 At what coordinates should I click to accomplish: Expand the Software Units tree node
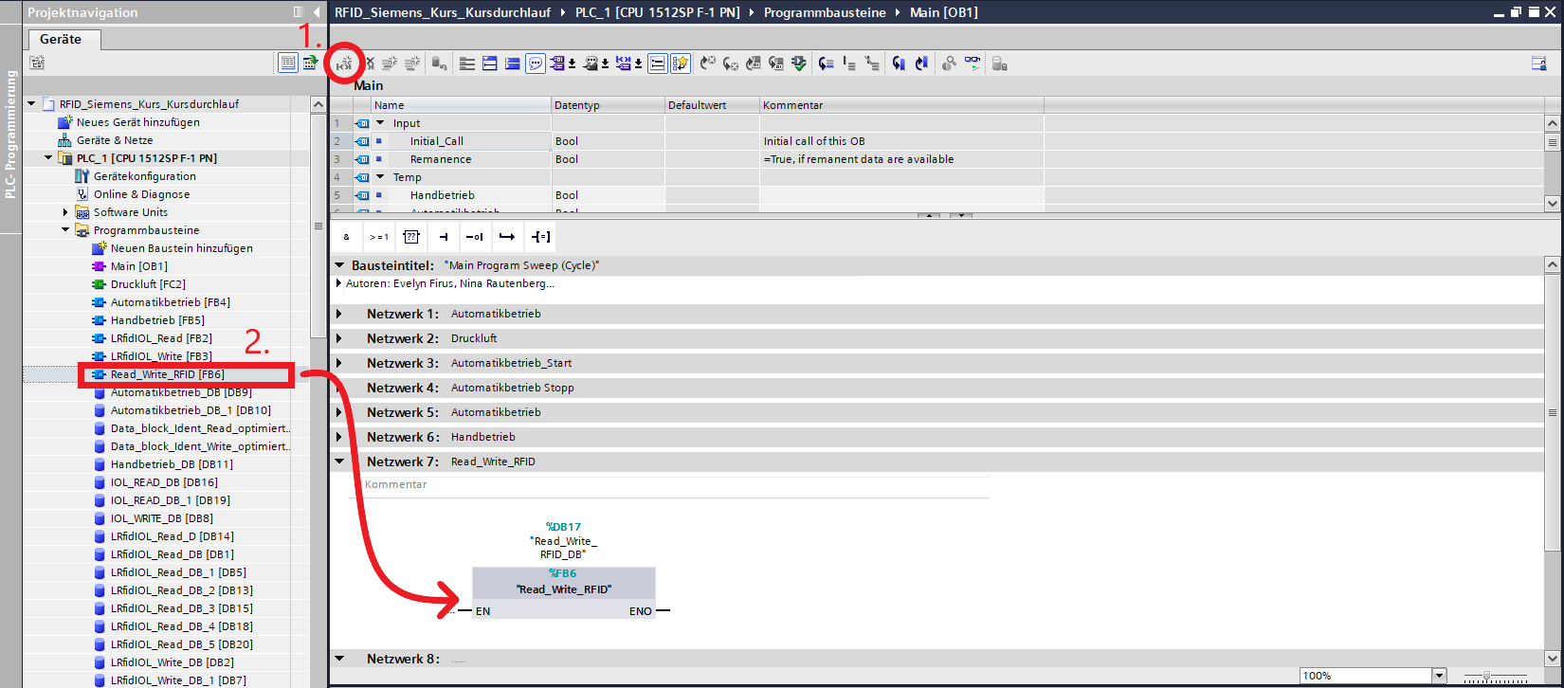(65, 212)
